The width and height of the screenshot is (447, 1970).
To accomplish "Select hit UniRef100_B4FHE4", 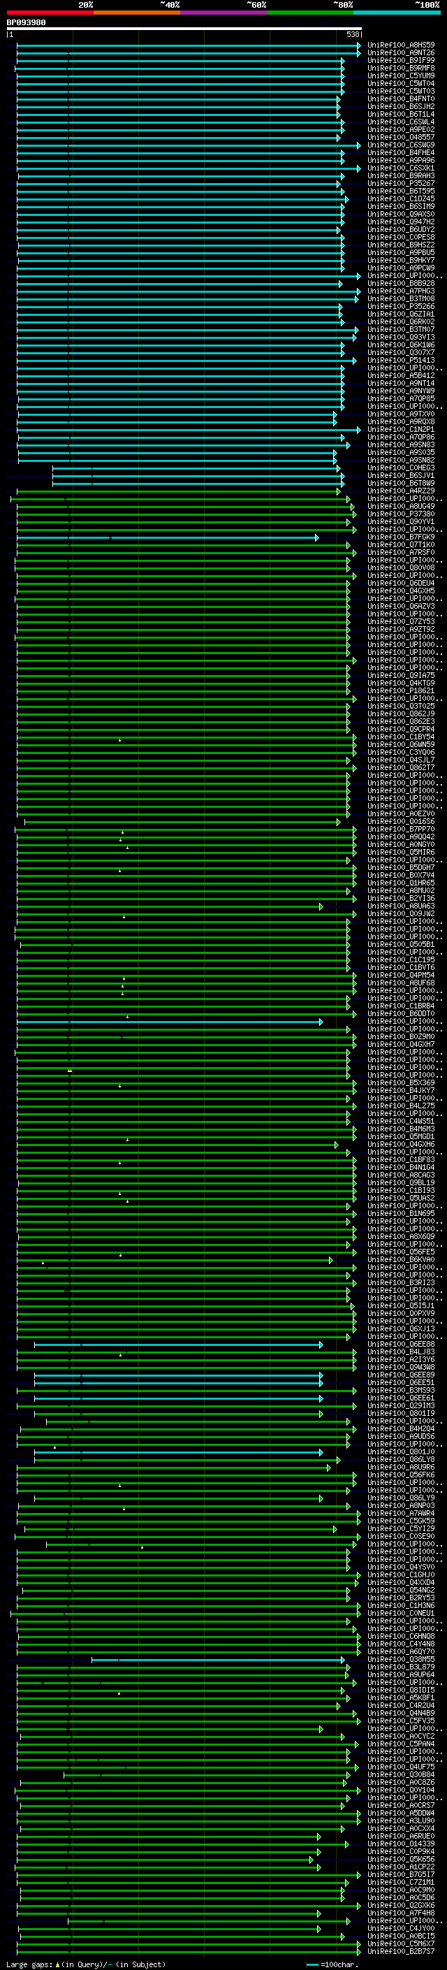I will click(401, 153).
